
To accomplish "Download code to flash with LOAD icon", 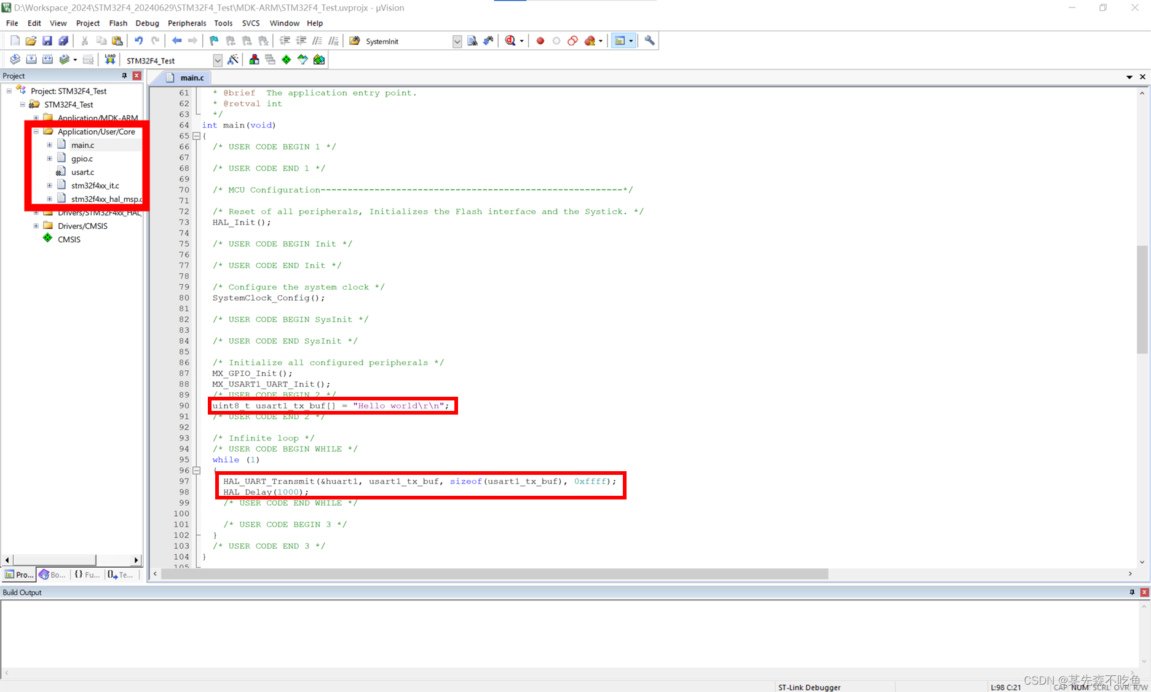I will (110, 60).
